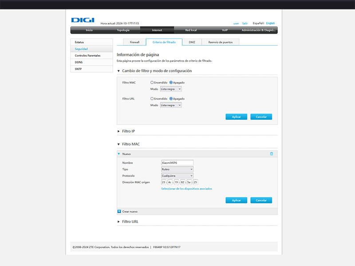Image resolution: width=355 pixels, height=266 pixels.
Task: Switch to the DMZ tab
Action: (192, 42)
